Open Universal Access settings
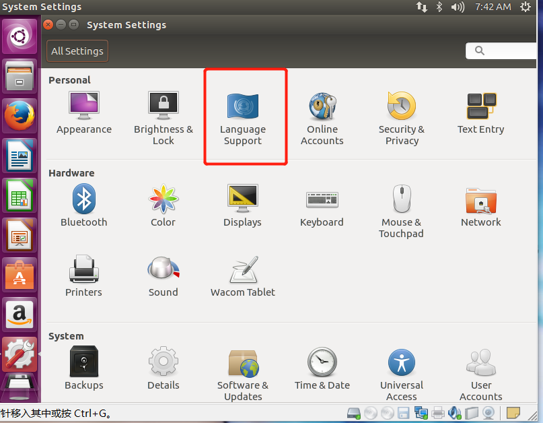 [x=402, y=375]
